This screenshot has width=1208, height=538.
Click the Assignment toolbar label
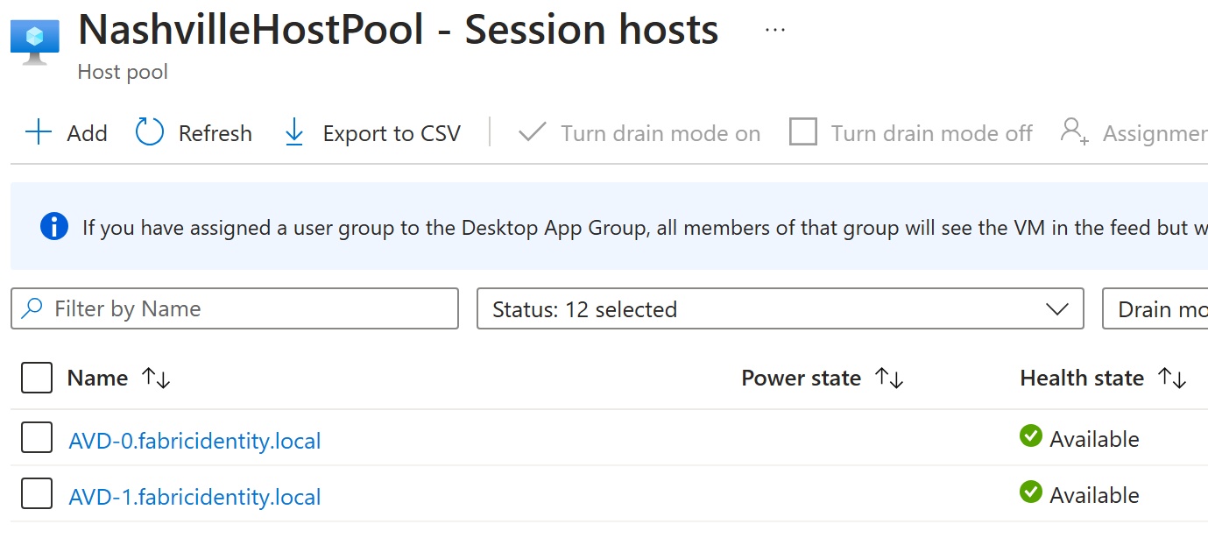(x=1155, y=133)
